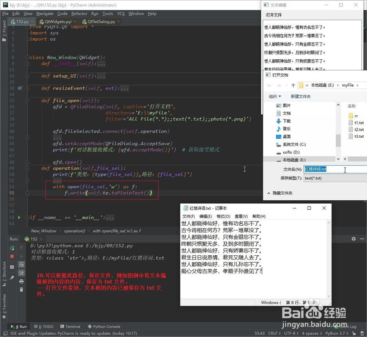
Task: Open the Terminal tool window button
Action: click(x=70, y=326)
